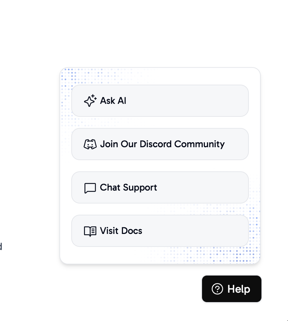Click the "Chat Support" text label
The height and width of the screenshot is (321, 288).
pos(128,187)
